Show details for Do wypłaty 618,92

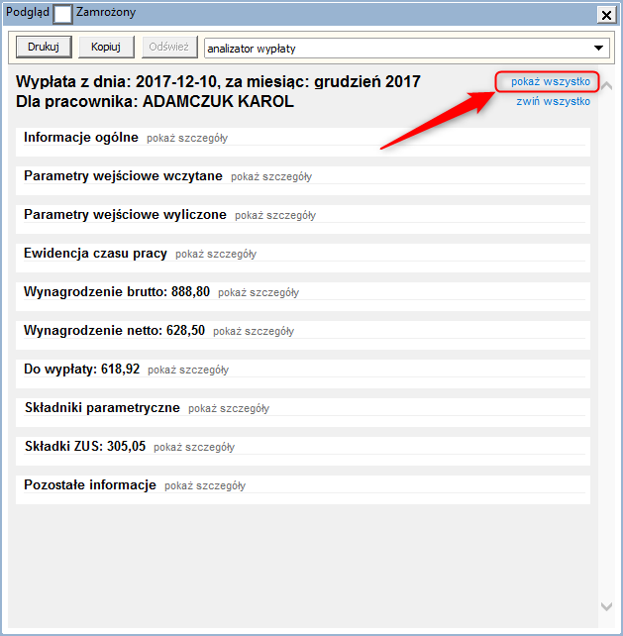coord(188,370)
